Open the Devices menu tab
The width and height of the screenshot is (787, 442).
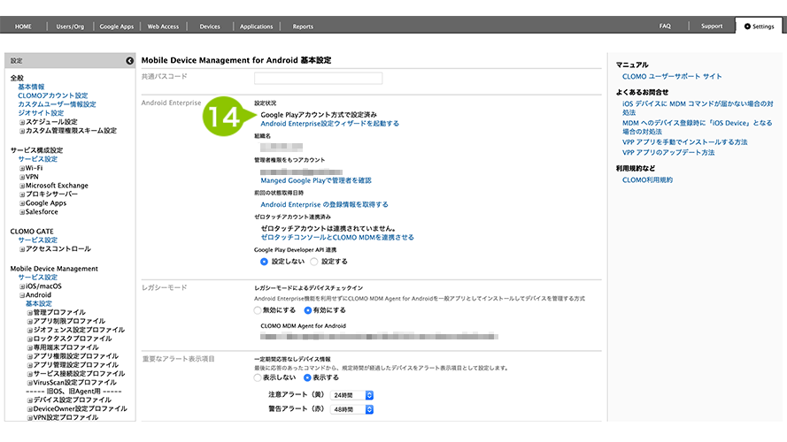point(210,27)
